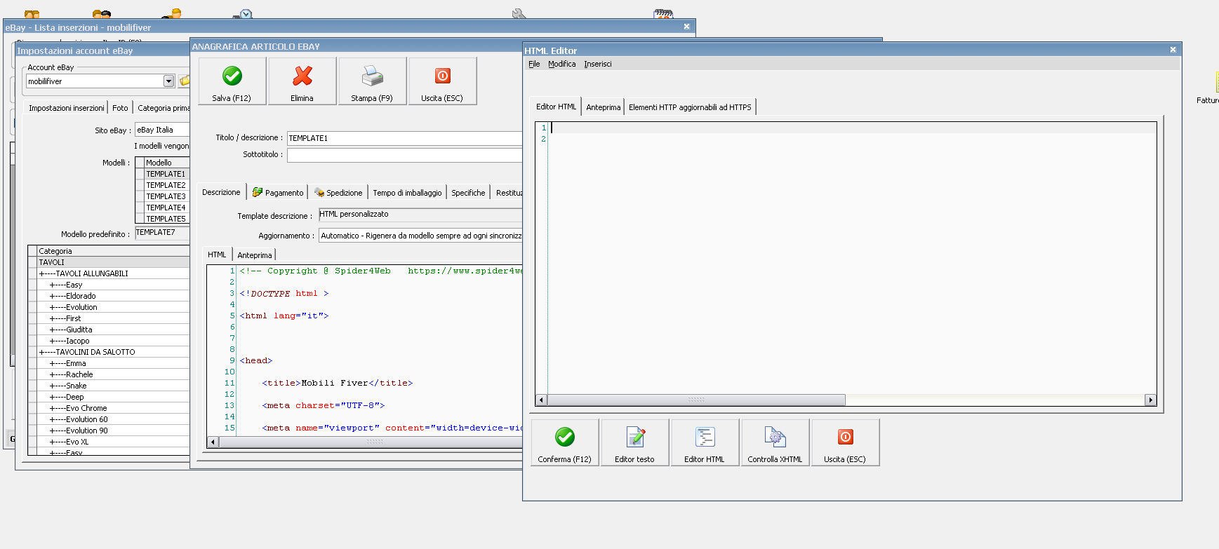Click the green checkmark Salva (F12) button
Screen dimensions: 1219x549
coord(232,81)
